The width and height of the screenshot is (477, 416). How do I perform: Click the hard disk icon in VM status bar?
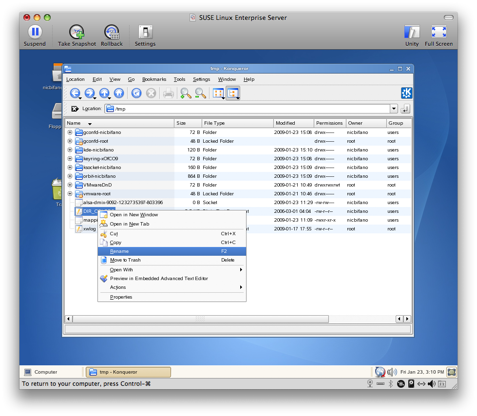coord(411,384)
